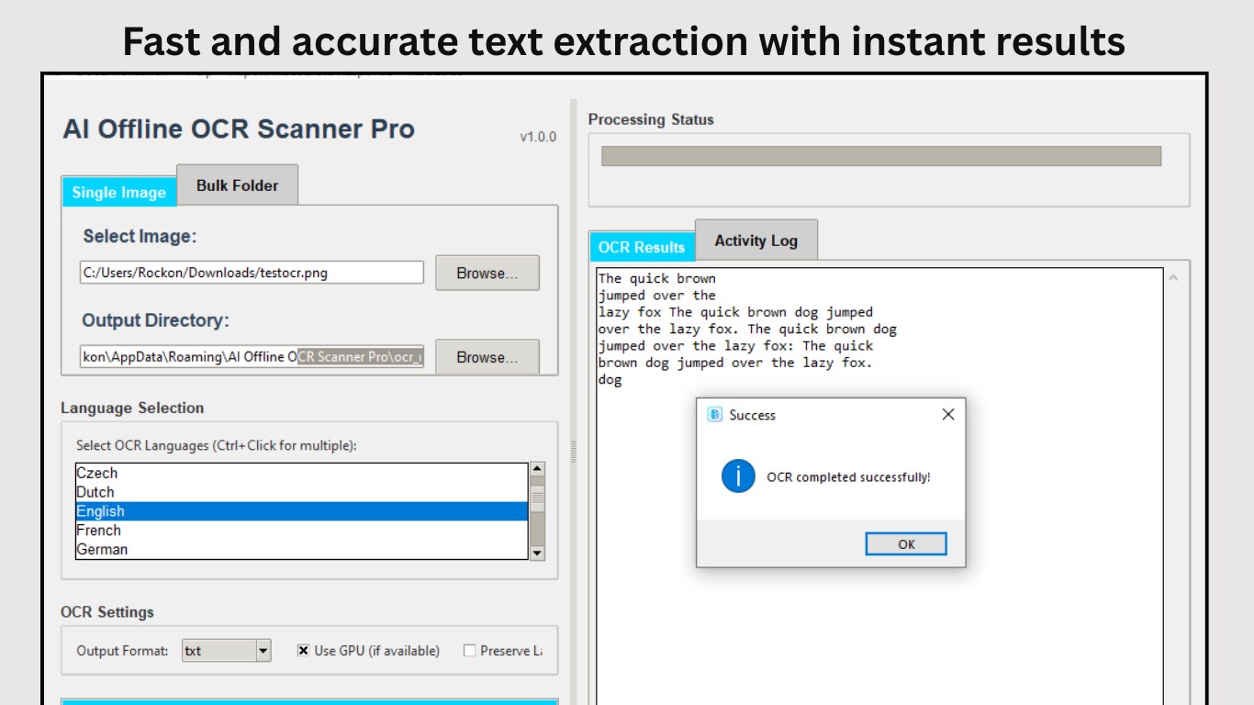Viewport: 1254px width, 705px height.
Task: Enable the Preserve checkbox in OCR Settings
Action: [470, 651]
